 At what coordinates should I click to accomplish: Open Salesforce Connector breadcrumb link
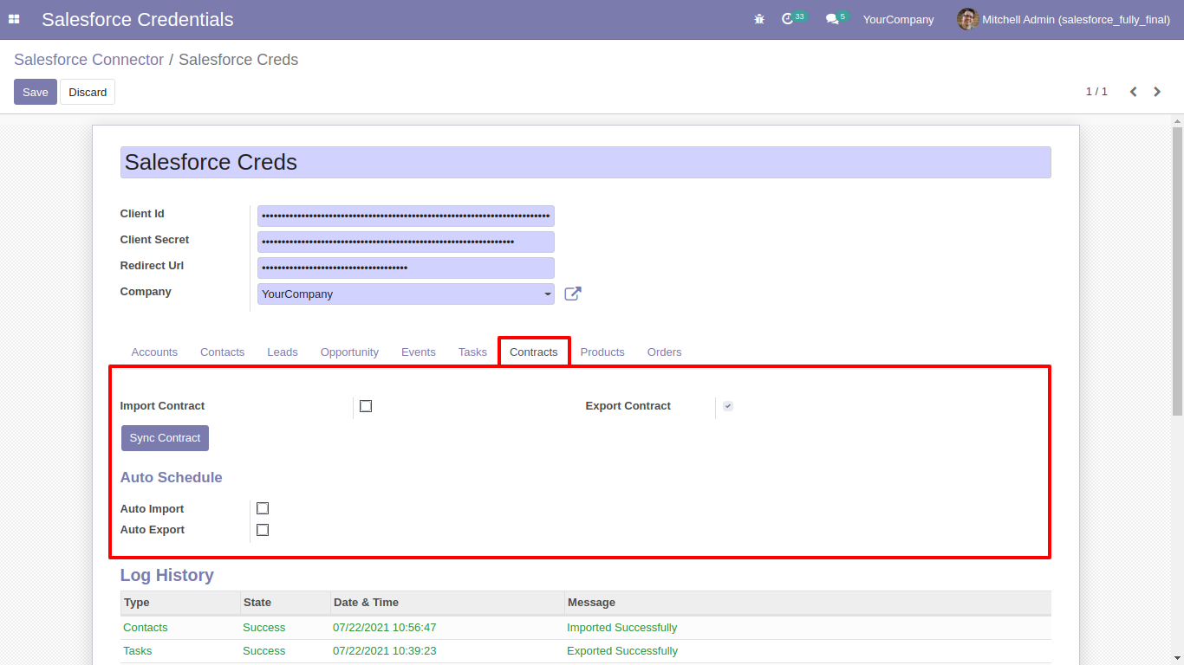(88, 60)
